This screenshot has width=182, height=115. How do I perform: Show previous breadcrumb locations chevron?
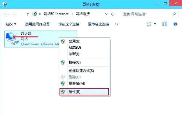coord(40,14)
